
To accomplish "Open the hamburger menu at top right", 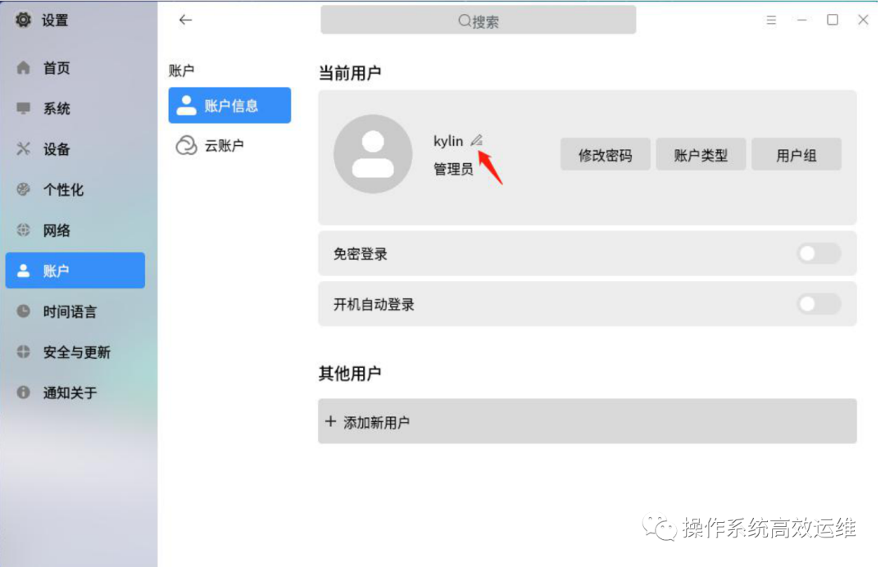I will pyautogui.click(x=771, y=20).
